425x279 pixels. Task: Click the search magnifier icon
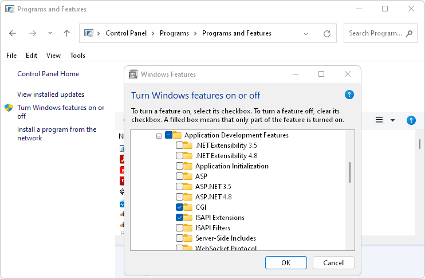click(409, 33)
